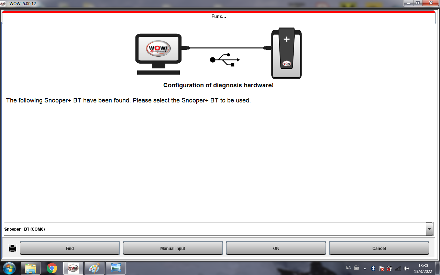Open the Snooper+ BT device dropdown arrow
440x275 pixels.
tap(429, 229)
